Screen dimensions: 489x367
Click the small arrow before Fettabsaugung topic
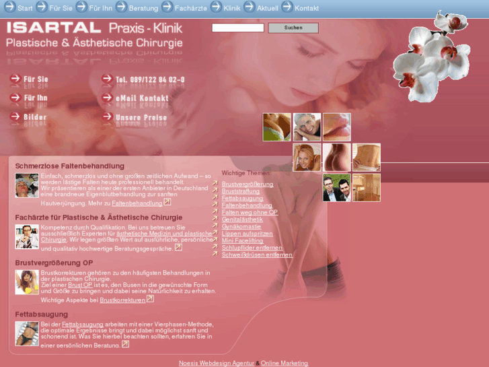[215, 197]
